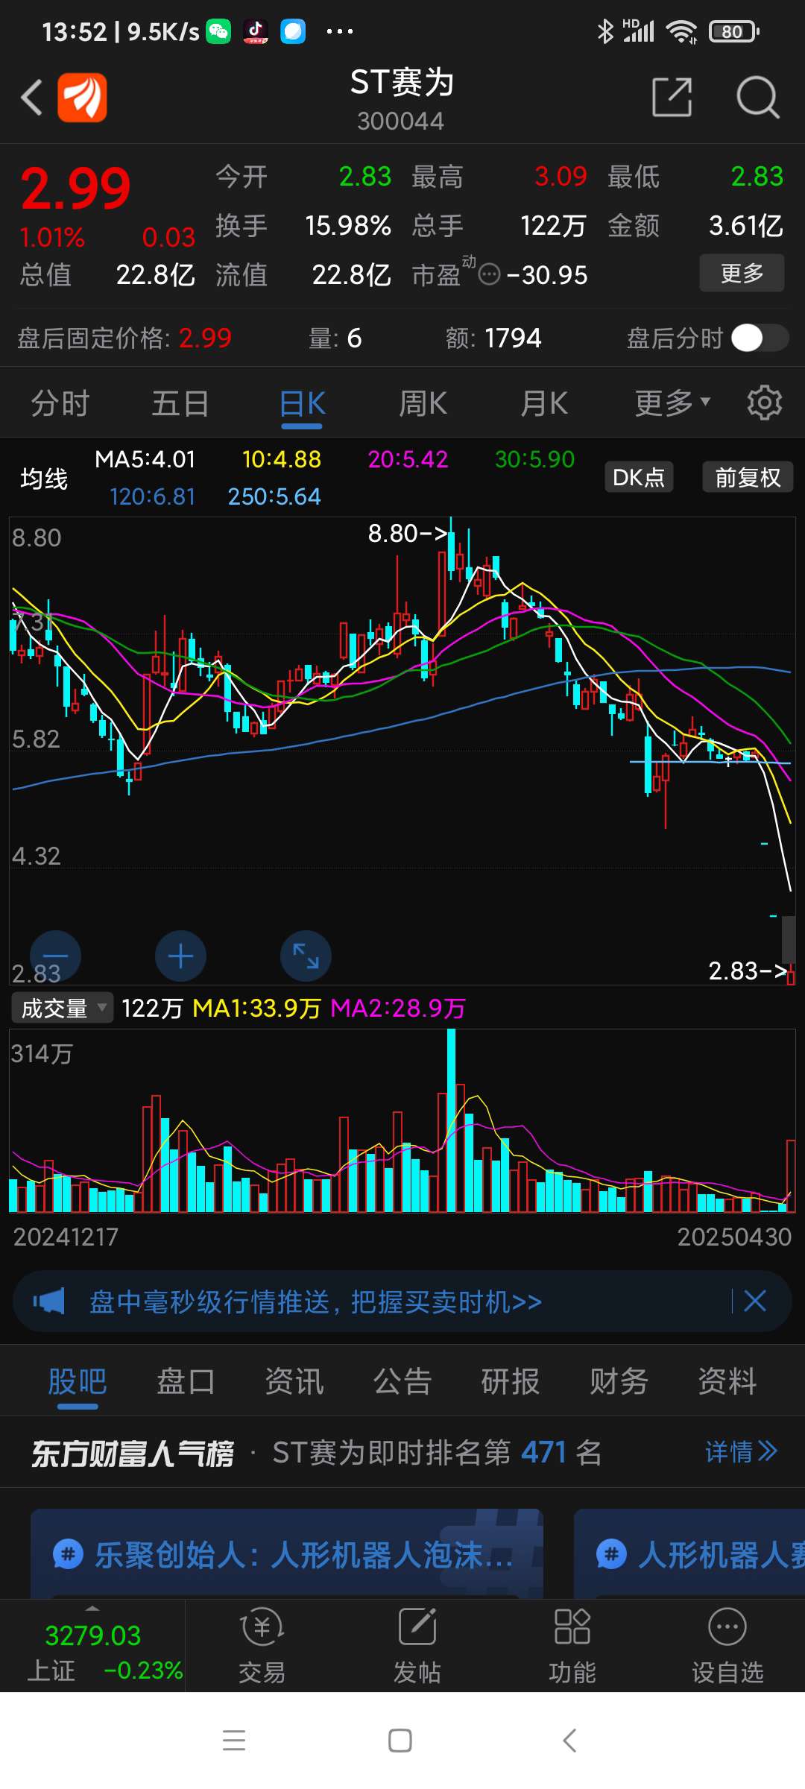Tap hashtag icon on second robot topic
Viewport: 805px width, 1789px height.
coord(612,1555)
